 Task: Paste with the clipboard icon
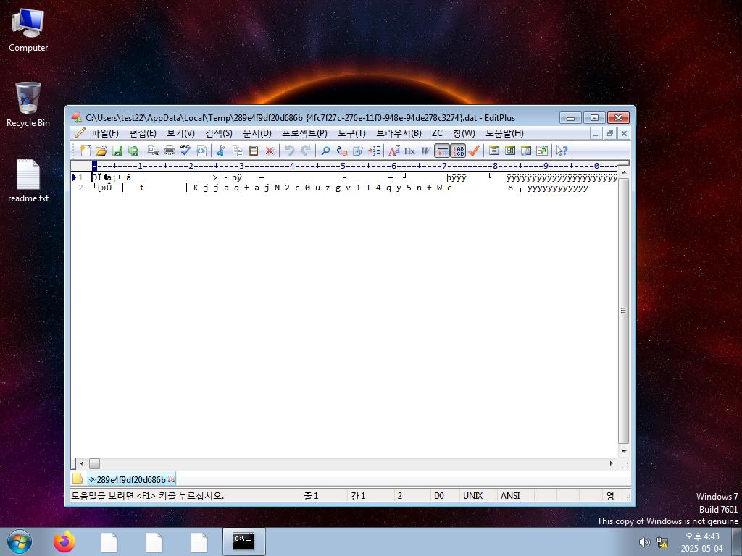pos(254,151)
